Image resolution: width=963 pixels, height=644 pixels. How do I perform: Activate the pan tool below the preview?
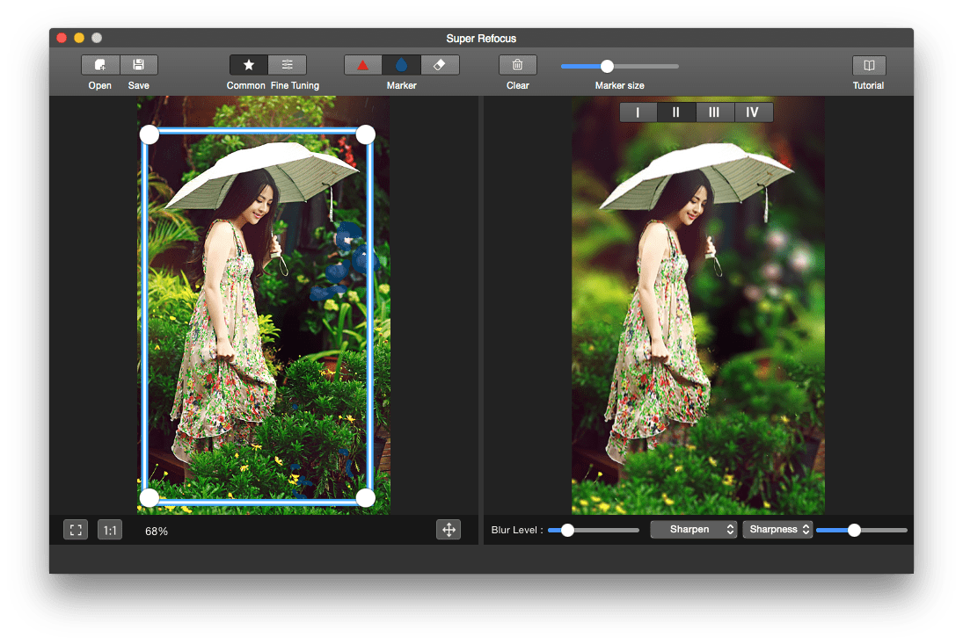tap(449, 530)
